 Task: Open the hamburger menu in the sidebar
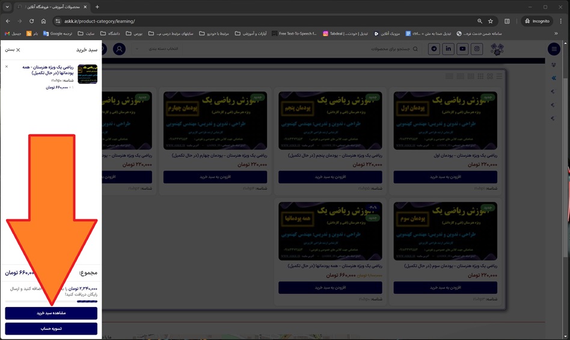[554, 49]
